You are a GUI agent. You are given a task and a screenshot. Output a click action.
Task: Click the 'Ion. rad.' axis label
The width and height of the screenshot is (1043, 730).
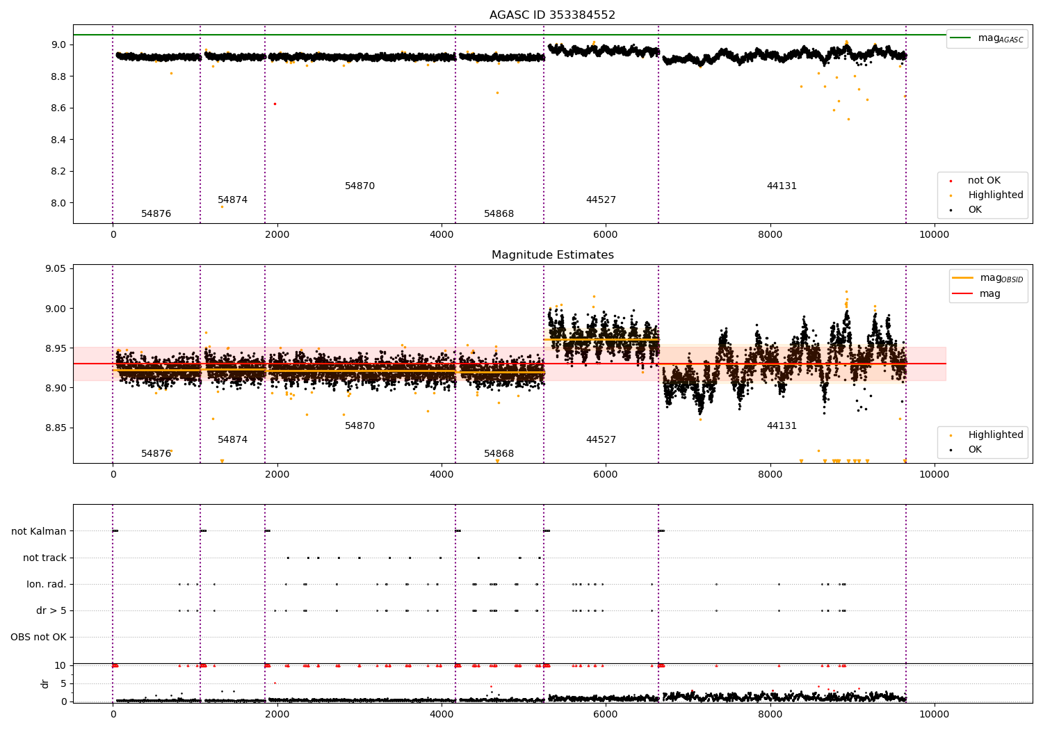47,584
